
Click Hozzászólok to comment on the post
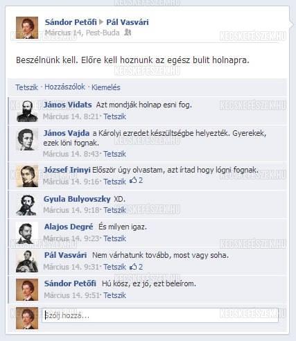click(x=64, y=87)
